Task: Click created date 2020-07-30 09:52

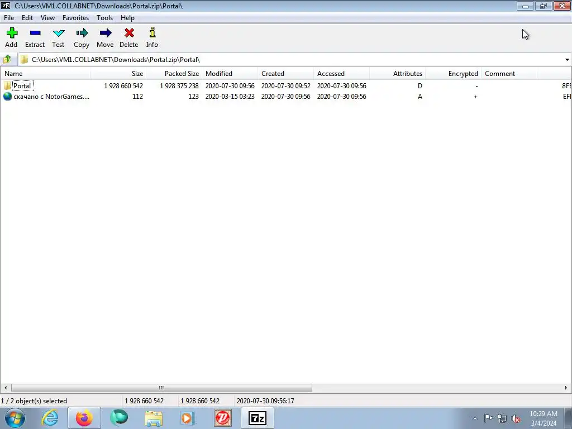Action: (x=285, y=86)
